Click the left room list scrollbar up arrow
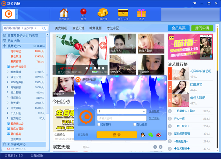The height and width of the screenshot is (159, 221). point(48,35)
